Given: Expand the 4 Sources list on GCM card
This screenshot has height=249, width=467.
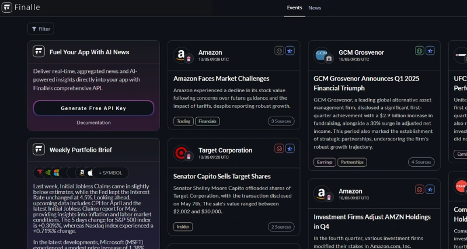Looking at the screenshot, I should (421, 162).
